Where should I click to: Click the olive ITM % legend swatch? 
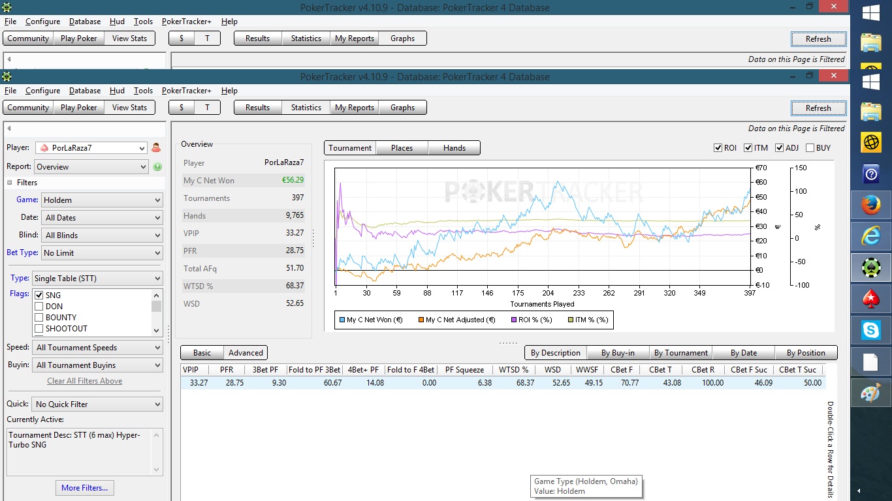click(569, 320)
